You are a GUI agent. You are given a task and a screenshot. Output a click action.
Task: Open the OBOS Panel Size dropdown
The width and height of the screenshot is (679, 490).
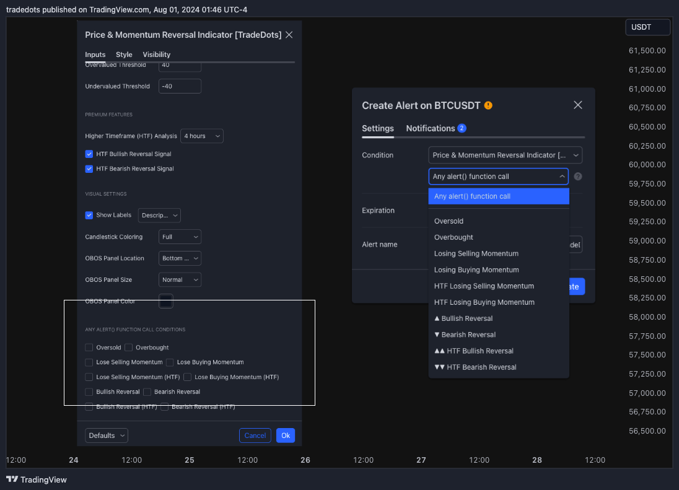coord(180,279)
